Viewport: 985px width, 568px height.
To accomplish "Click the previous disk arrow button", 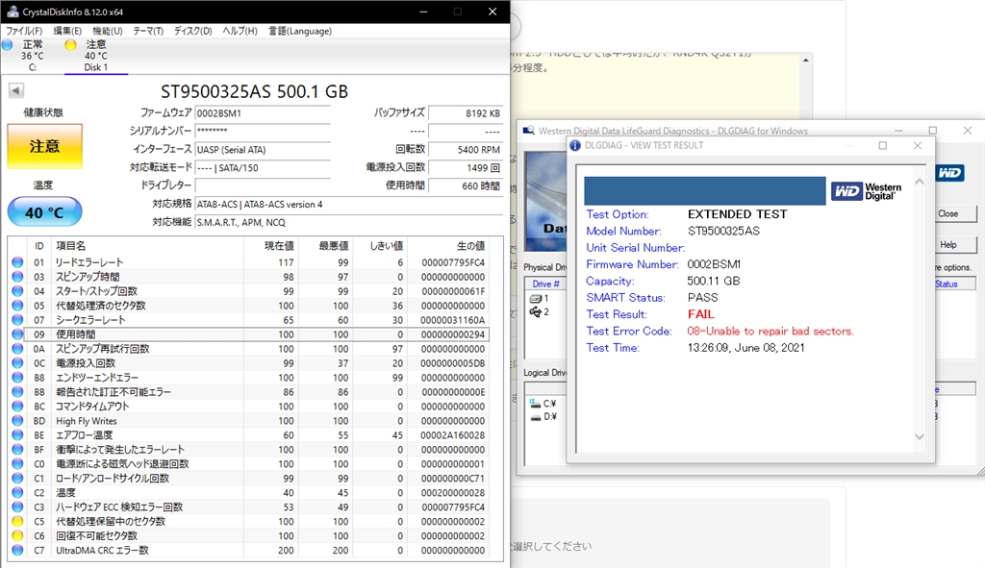I will (x=16, y=90).
